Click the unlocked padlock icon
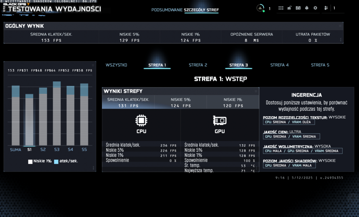The image size is (359, 217). pos(289,8)
